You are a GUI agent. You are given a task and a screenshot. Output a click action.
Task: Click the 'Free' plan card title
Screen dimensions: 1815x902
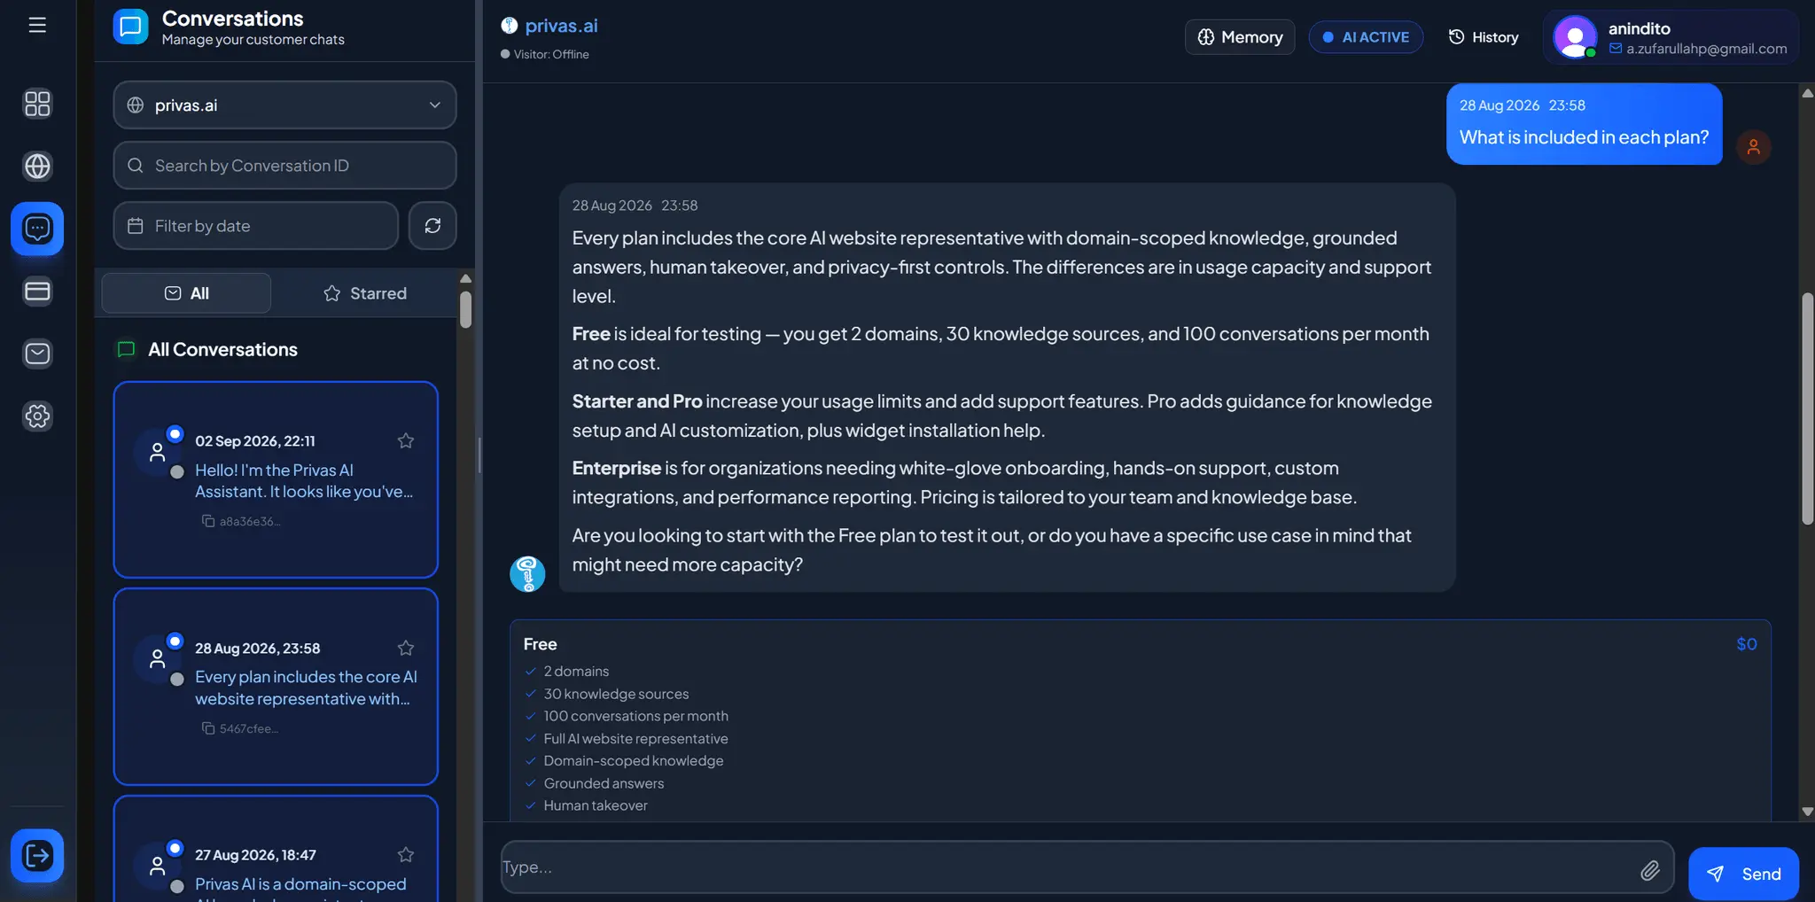coord(540,644)
